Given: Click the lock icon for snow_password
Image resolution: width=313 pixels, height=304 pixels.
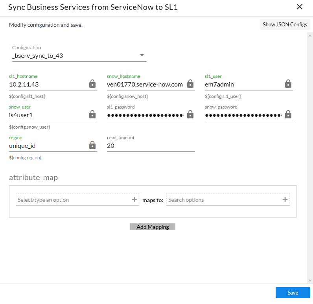Looking at the screenshot, I should click(288, 114).
